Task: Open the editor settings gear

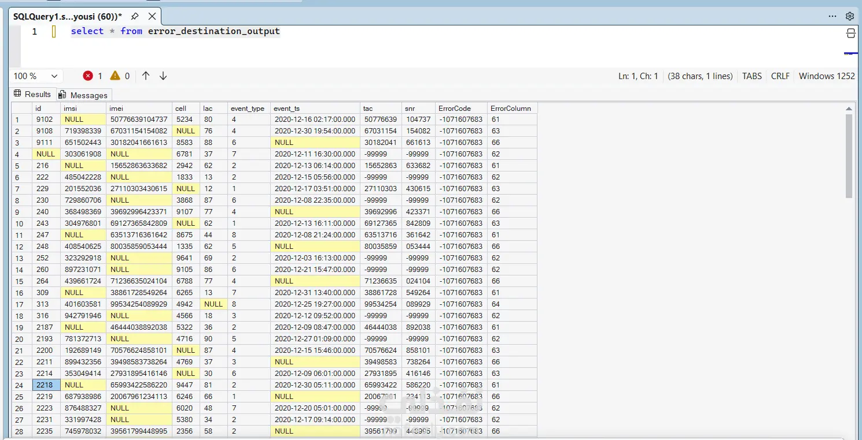Action: tap(850, 16)
